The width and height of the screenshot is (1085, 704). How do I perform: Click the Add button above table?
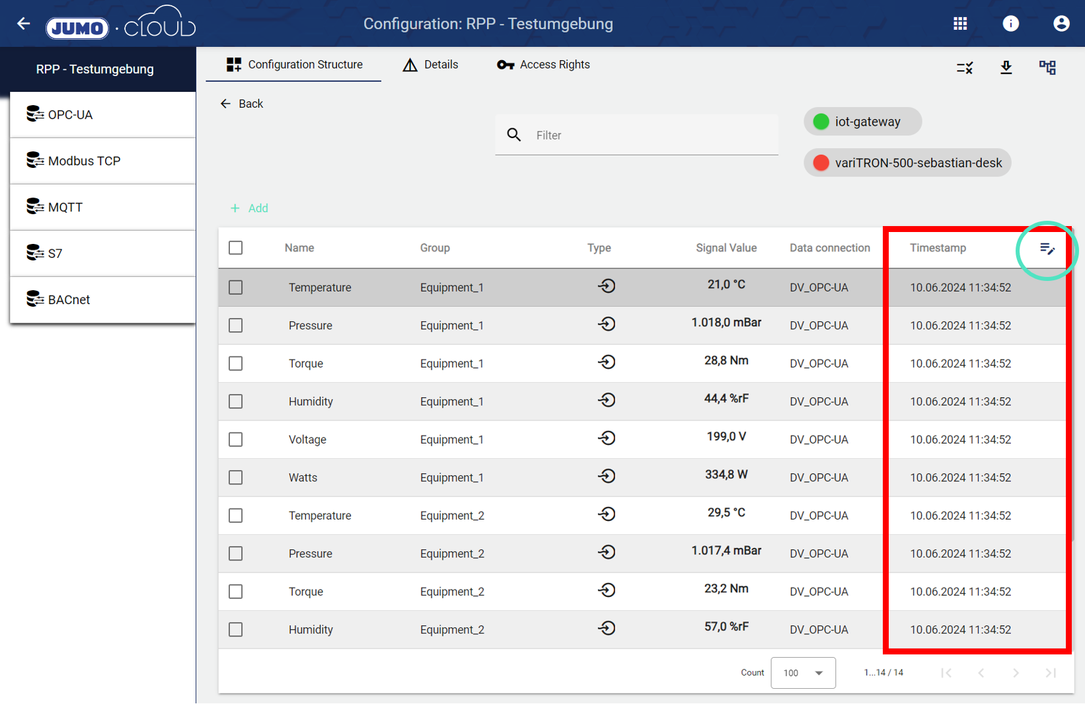point(249,208)
